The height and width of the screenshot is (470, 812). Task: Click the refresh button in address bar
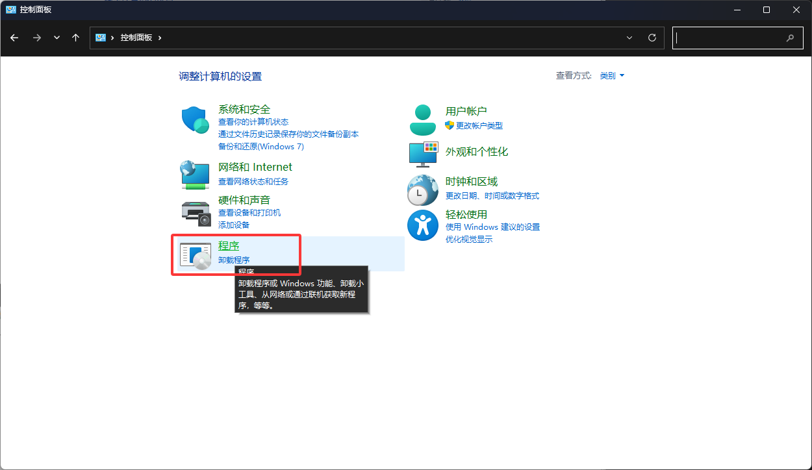(x=652, y=38)
